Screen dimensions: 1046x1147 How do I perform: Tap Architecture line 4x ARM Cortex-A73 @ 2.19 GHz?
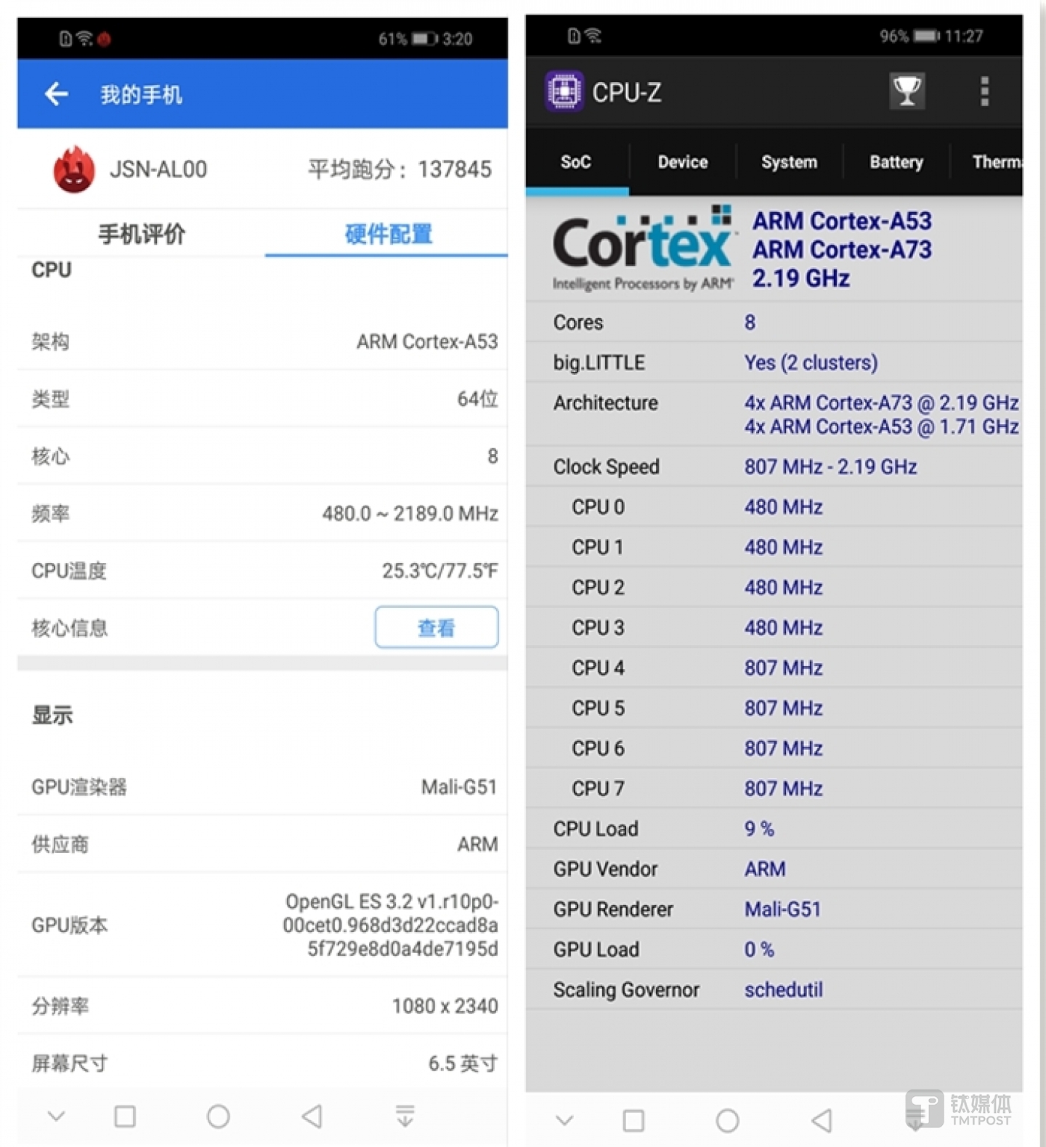881,402
